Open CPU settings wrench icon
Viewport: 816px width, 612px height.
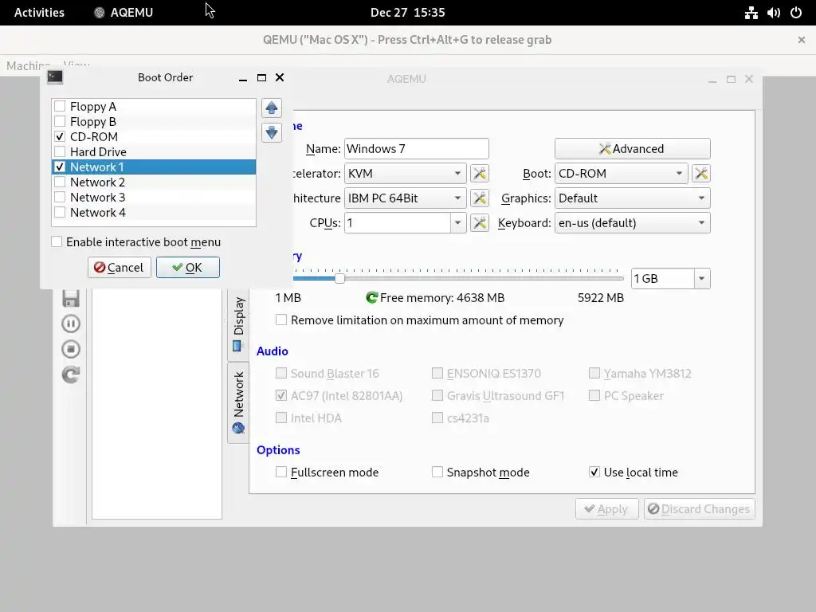479,223
